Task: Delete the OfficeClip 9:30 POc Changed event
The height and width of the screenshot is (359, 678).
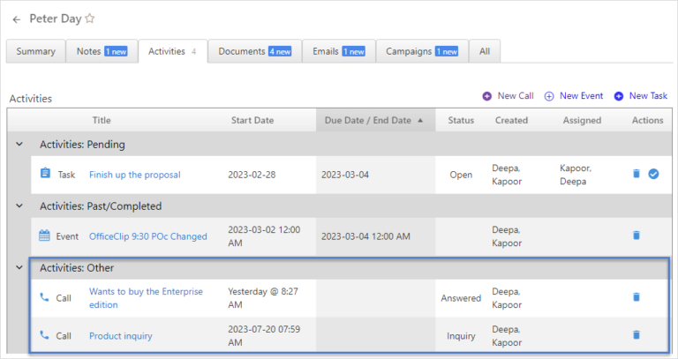Action: click(636, 236)
